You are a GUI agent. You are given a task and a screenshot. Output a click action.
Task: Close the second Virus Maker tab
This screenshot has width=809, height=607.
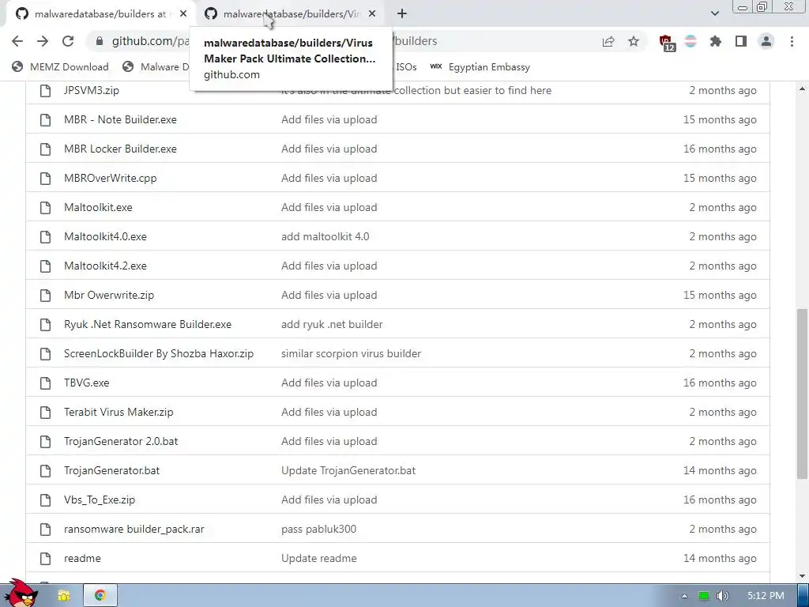coord(372,14)
